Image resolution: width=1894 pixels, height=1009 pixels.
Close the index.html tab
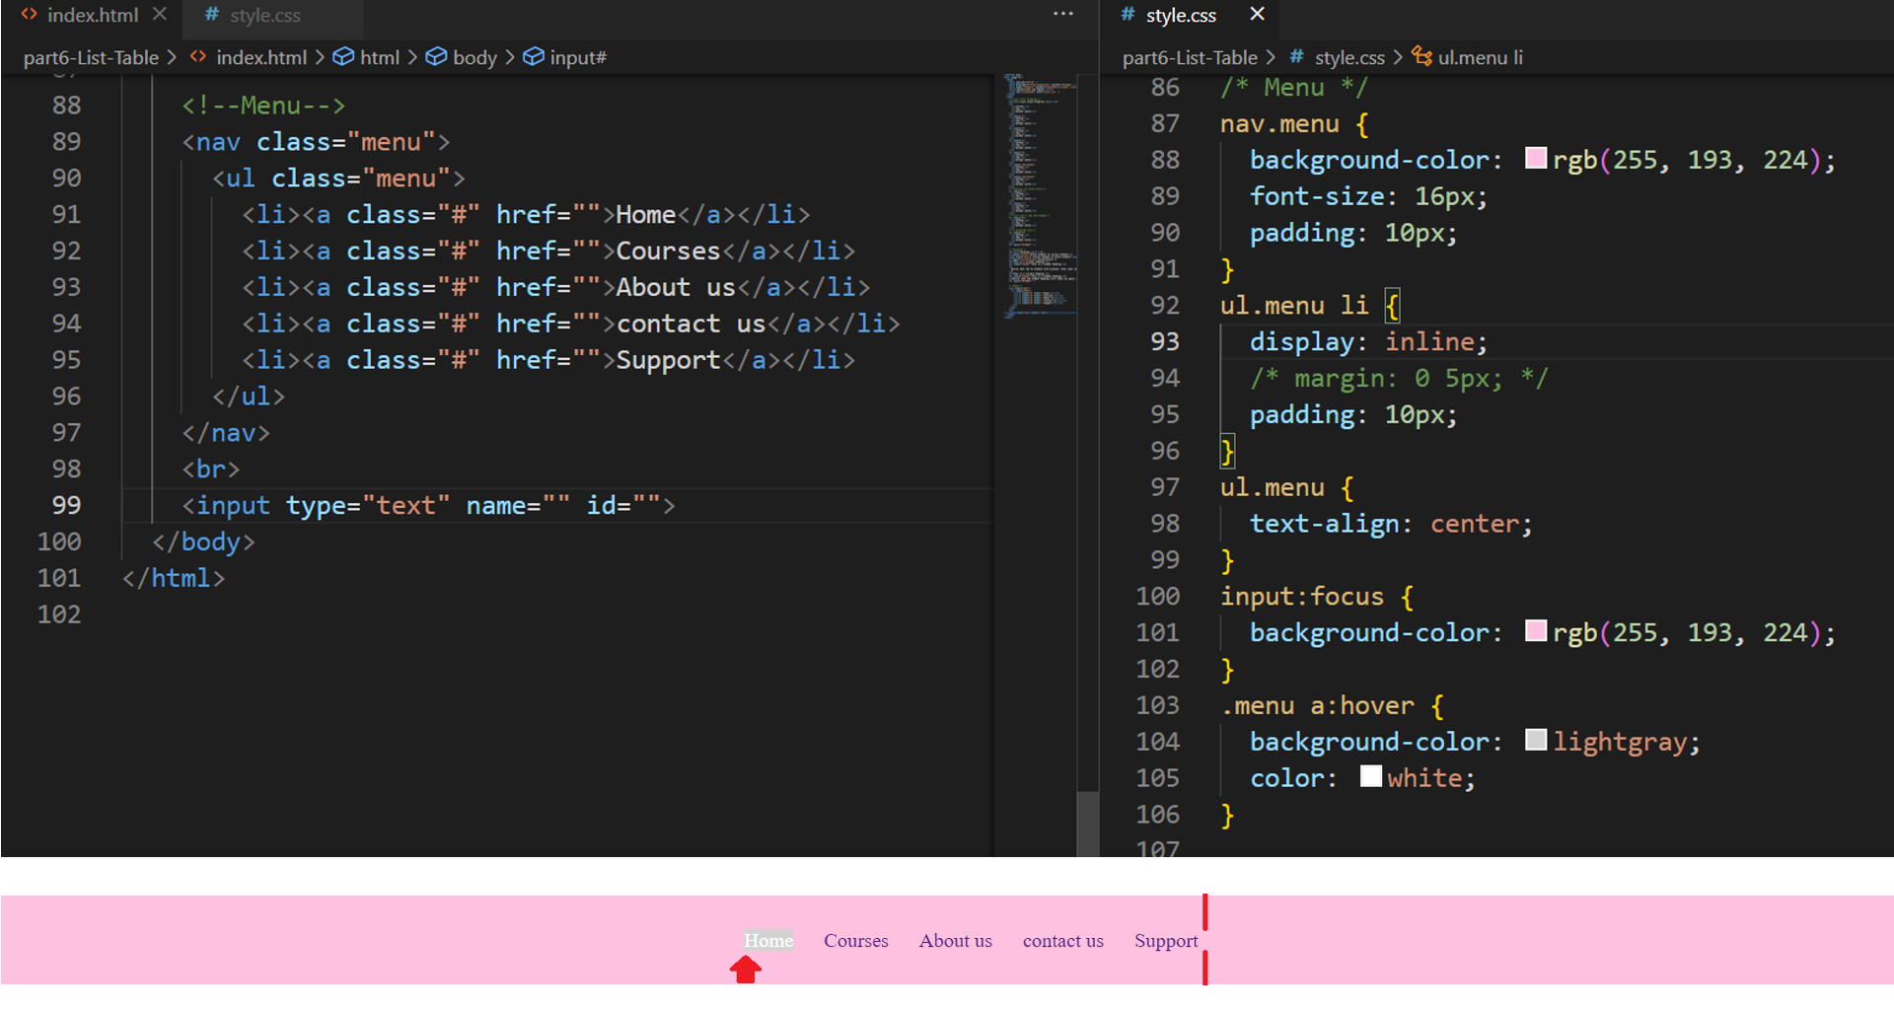click(x=160, y=15)
